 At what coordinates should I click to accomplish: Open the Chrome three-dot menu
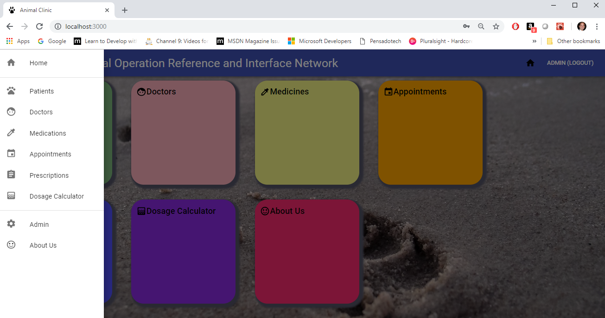(x=597, y=26)
